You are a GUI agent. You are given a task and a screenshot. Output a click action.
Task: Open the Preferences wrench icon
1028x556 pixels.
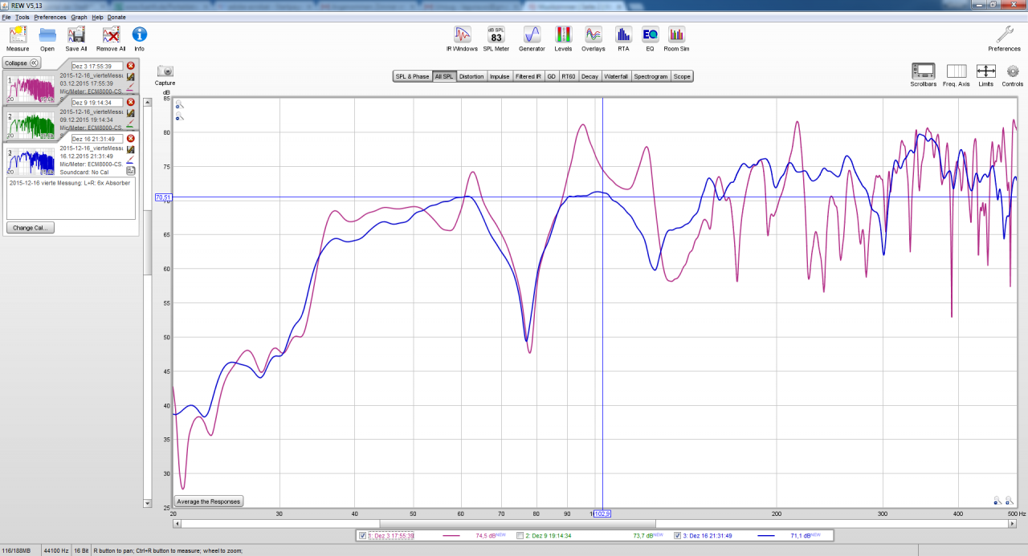[x=1004, y=34]
